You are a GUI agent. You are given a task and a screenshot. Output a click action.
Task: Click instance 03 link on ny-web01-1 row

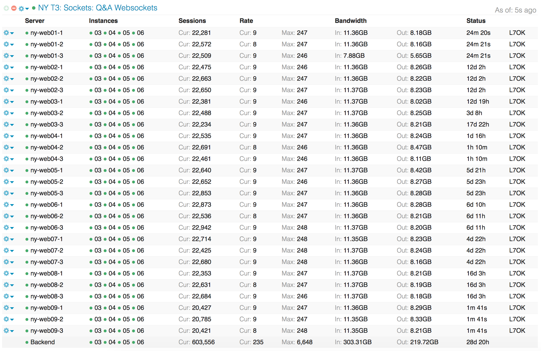coord(98,33)
